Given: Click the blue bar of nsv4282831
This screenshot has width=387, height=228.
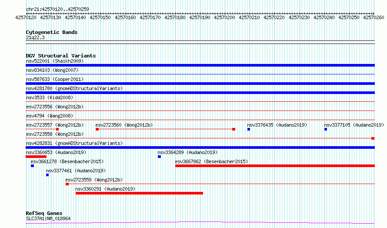Looking at the screenshot, I should (x=200, y=148).
